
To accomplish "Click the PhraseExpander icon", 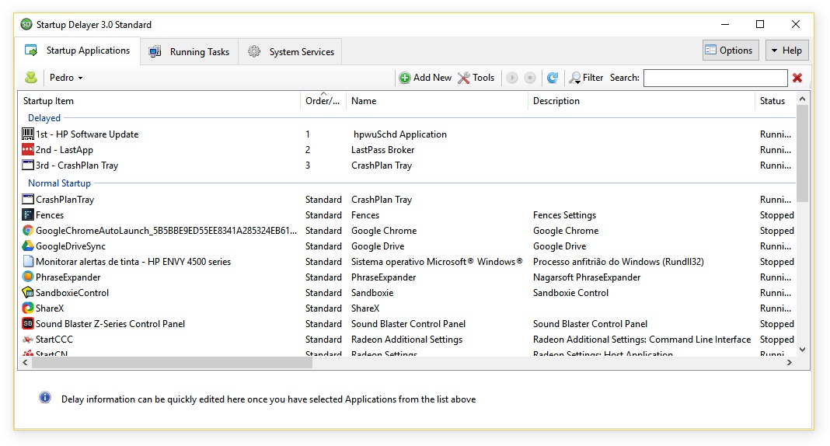I will click(28, 277).
